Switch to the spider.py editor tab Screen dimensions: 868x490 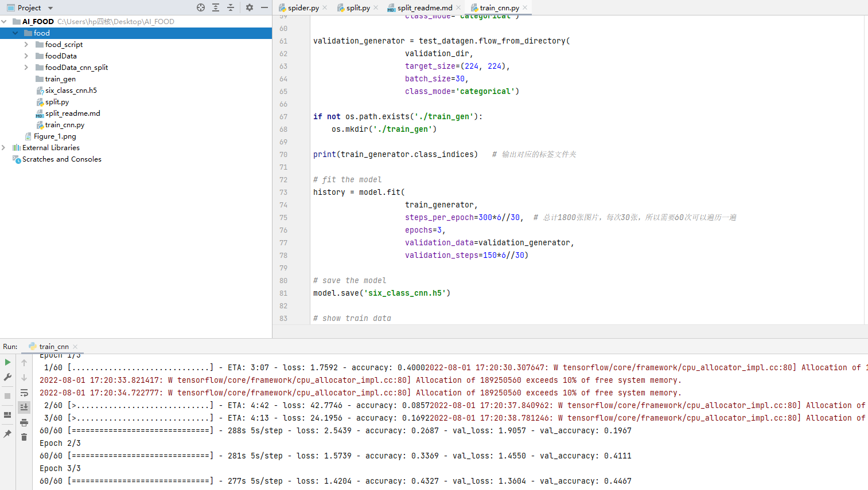click(x=303, y=7)
